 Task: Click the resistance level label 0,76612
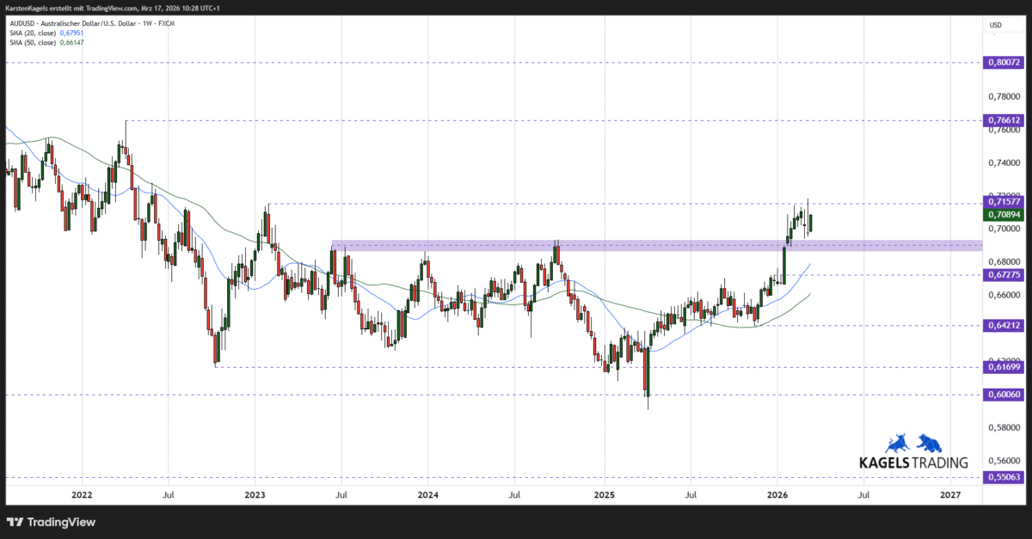pyautogui.click(x=1002, y=120)
